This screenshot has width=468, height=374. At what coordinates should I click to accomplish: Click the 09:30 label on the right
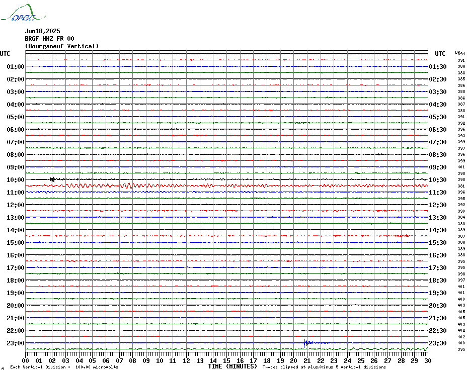click(x=438, y=167)
